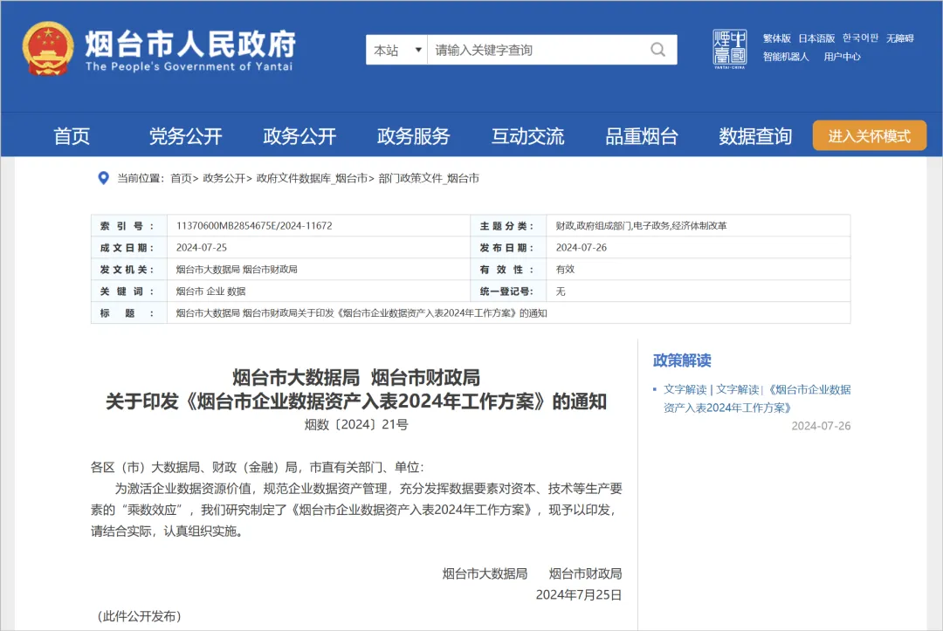Open the 首页 navigation tab
This screenshot has height=631, width=943.
[x=72, y=136]
